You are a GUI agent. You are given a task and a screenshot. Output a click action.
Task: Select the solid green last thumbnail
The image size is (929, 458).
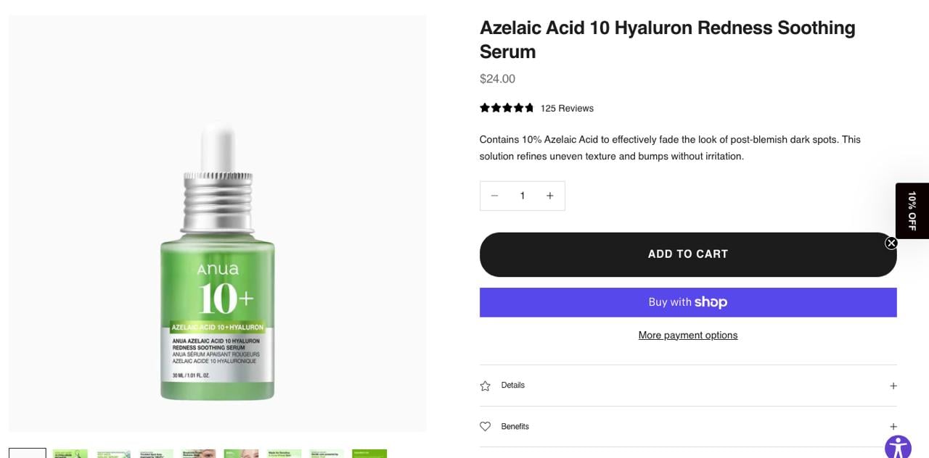[369, 454]
